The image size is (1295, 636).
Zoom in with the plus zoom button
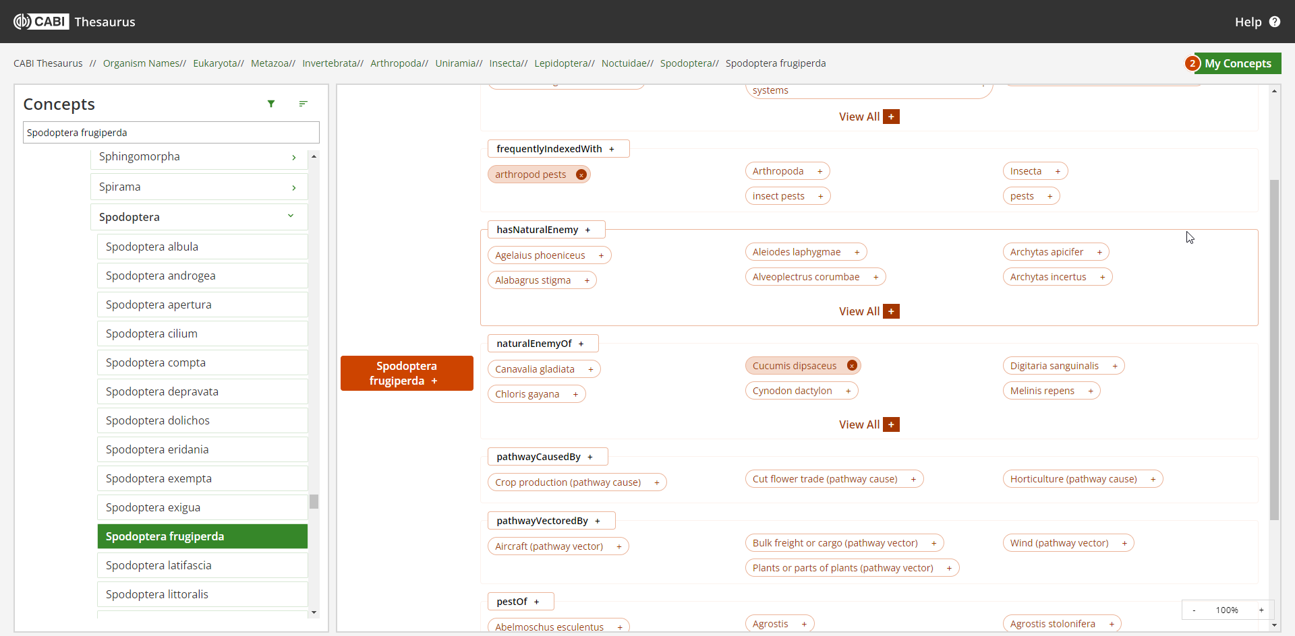(1261, 610)
